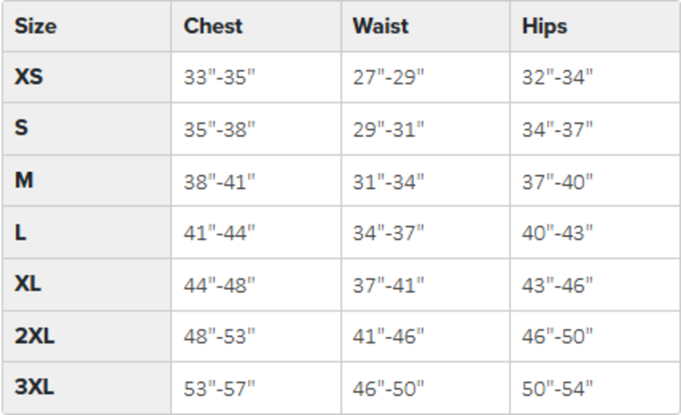Click the S waist measurement 29"-31"
Viewport: 681px width, 415px height.
388,129
